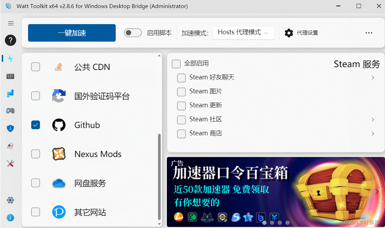
Task: Expand the Steam 社区 row chevron
Action: (x=373, y=120)
